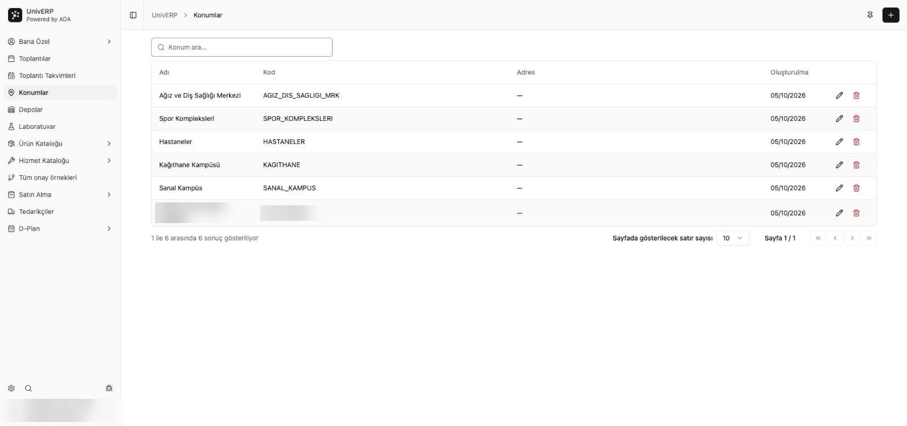The image size is (907, 426).
Task: Open Toplantı Takvimleri in the sidebar
Action: pos(60,76)
